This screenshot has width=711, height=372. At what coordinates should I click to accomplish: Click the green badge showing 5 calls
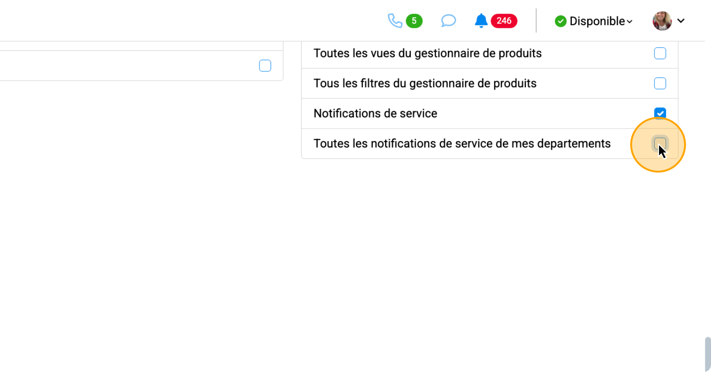(x=414, y=21)
